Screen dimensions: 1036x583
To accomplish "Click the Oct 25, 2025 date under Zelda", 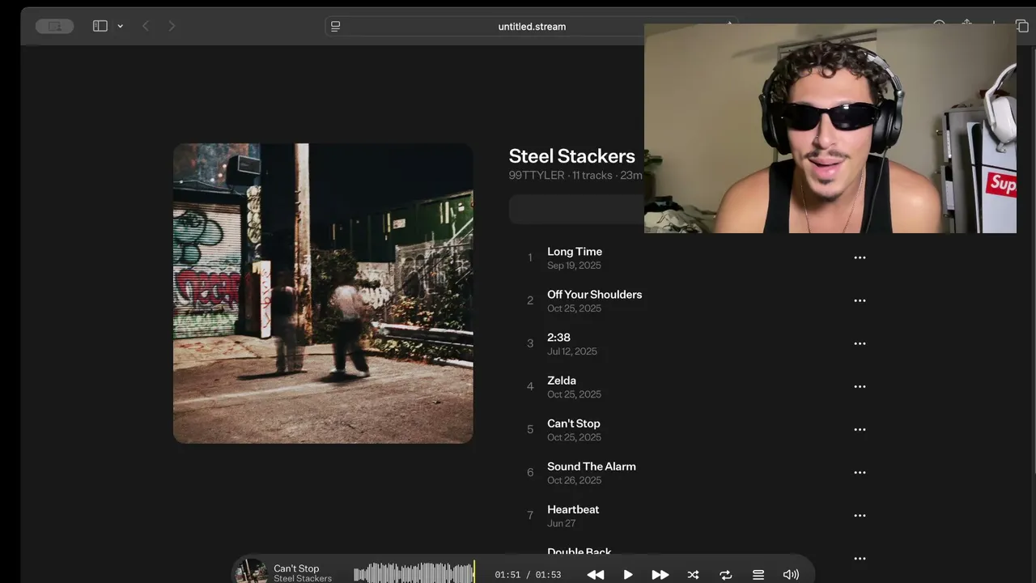I will click(x=574, y=394).
